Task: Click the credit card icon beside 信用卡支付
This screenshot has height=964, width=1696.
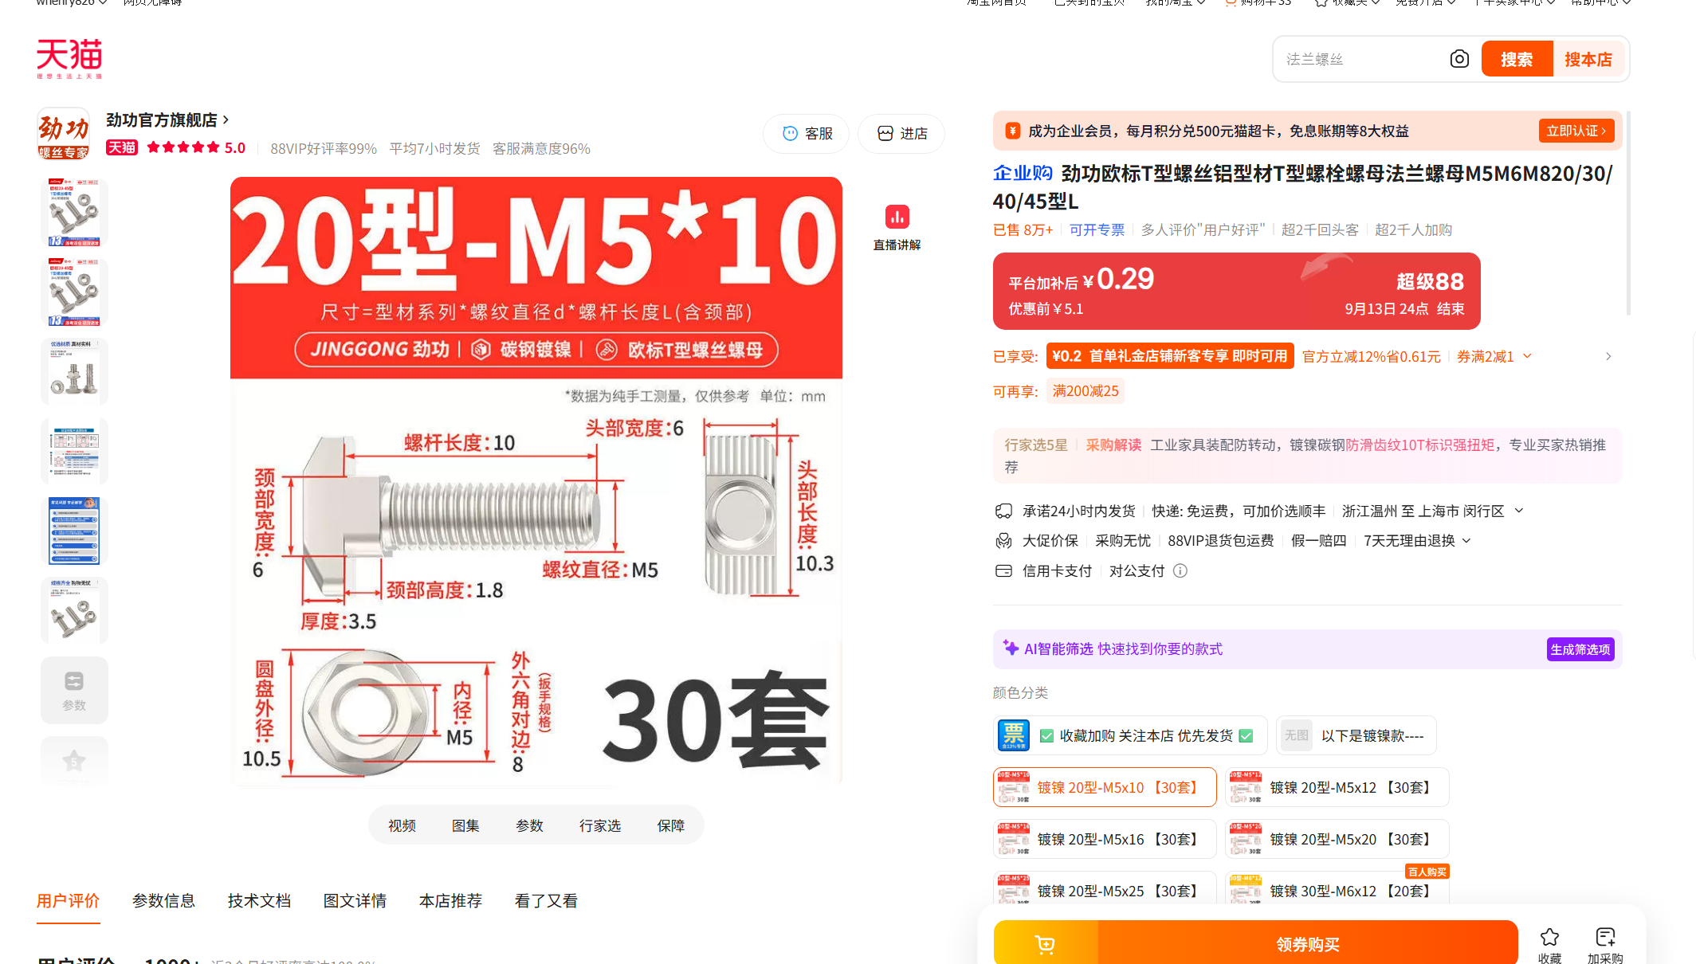Action: pos(1004,570)
